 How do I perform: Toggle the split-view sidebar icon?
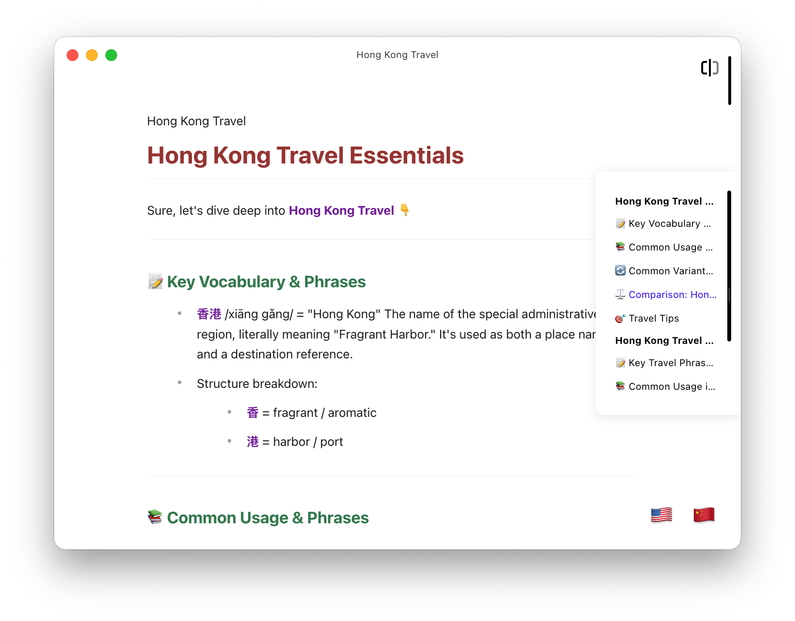(x=710, y=68)
